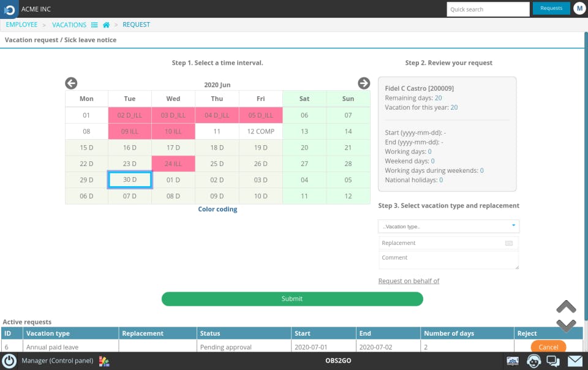Click the Requests button in top bar

click(x=551, y=8)
